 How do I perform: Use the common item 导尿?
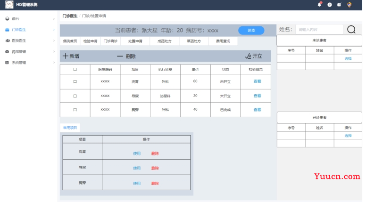coord(137,168)
